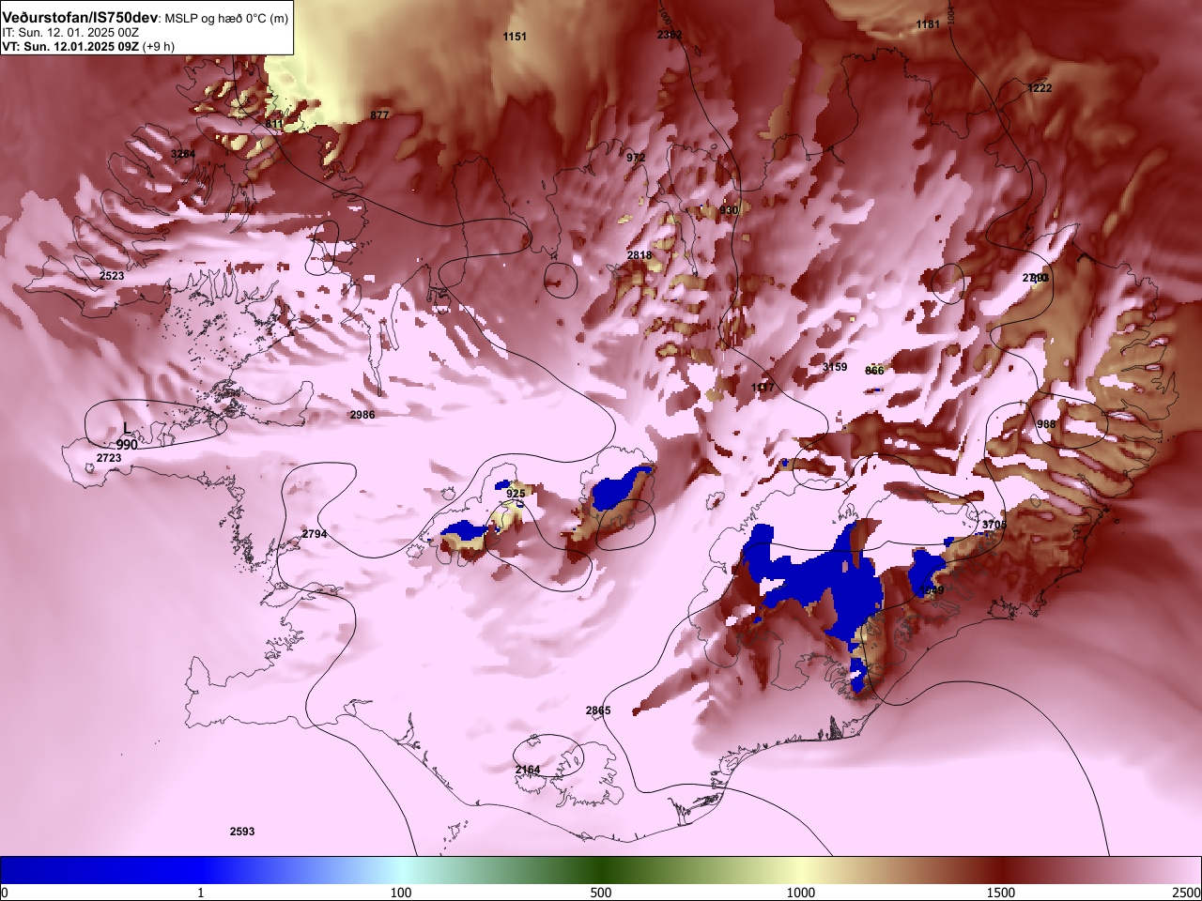The height and width of the screenshot is (901, 1202).
Task: Click the 'MSLP og hæð 0°C (m)' subtitle
Action: pos(226,19)
